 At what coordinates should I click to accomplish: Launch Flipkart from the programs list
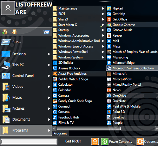(132, 8)
